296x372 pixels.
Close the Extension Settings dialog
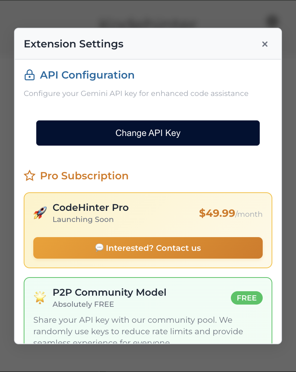[265, 44]
